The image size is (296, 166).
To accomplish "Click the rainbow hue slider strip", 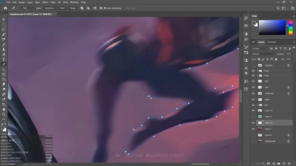I will coord(291,28).
